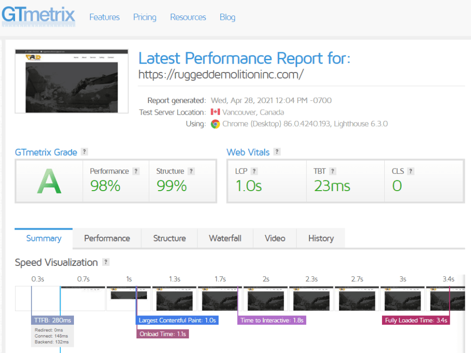Click the Chrome (Desktop) 86.0.4240.193 text
Image resolution: width=471 pixels, height=353 pixels.
pos(305,124)
